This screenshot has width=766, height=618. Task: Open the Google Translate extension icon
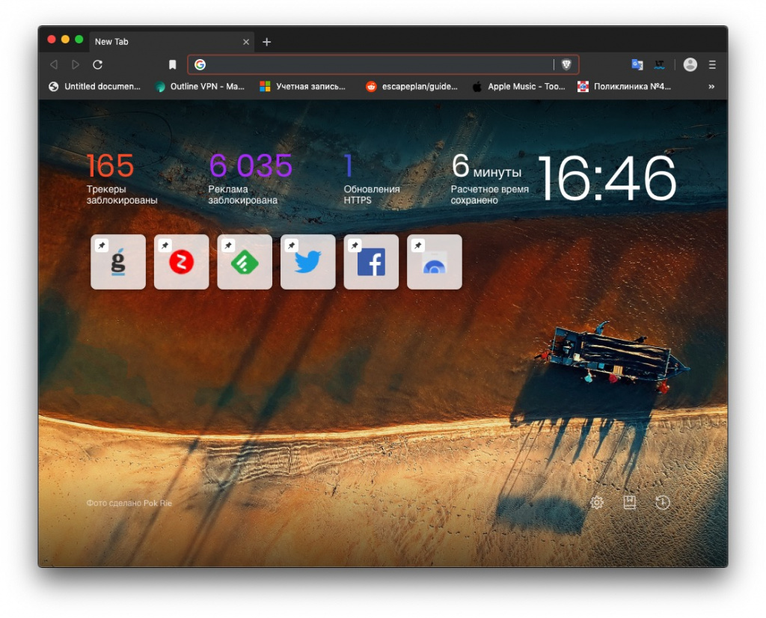coord(637,64)
